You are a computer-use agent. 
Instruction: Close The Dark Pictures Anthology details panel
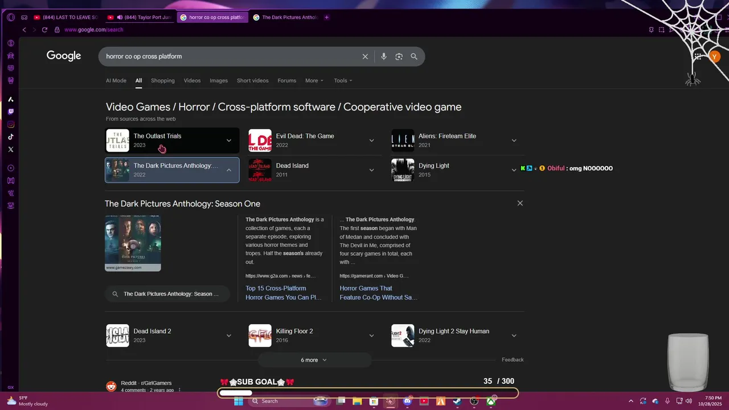(x=519, y=203)
